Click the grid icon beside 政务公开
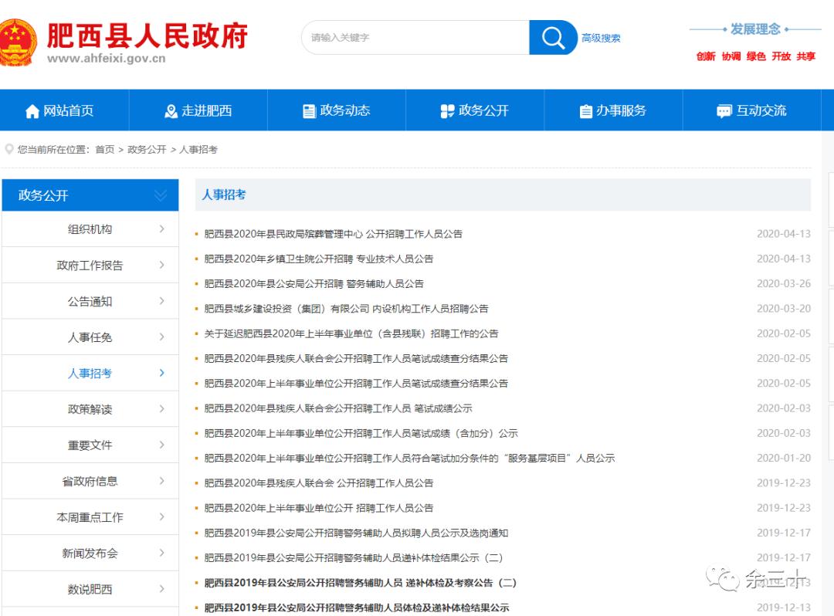The height and width of the screenshot is (616, 834). (446, 110)
